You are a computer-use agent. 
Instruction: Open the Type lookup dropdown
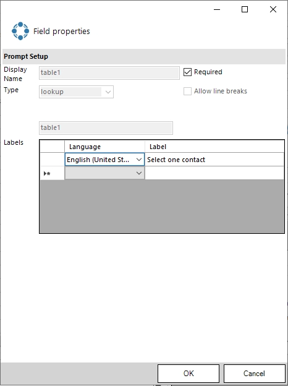(x=76, y=92)
